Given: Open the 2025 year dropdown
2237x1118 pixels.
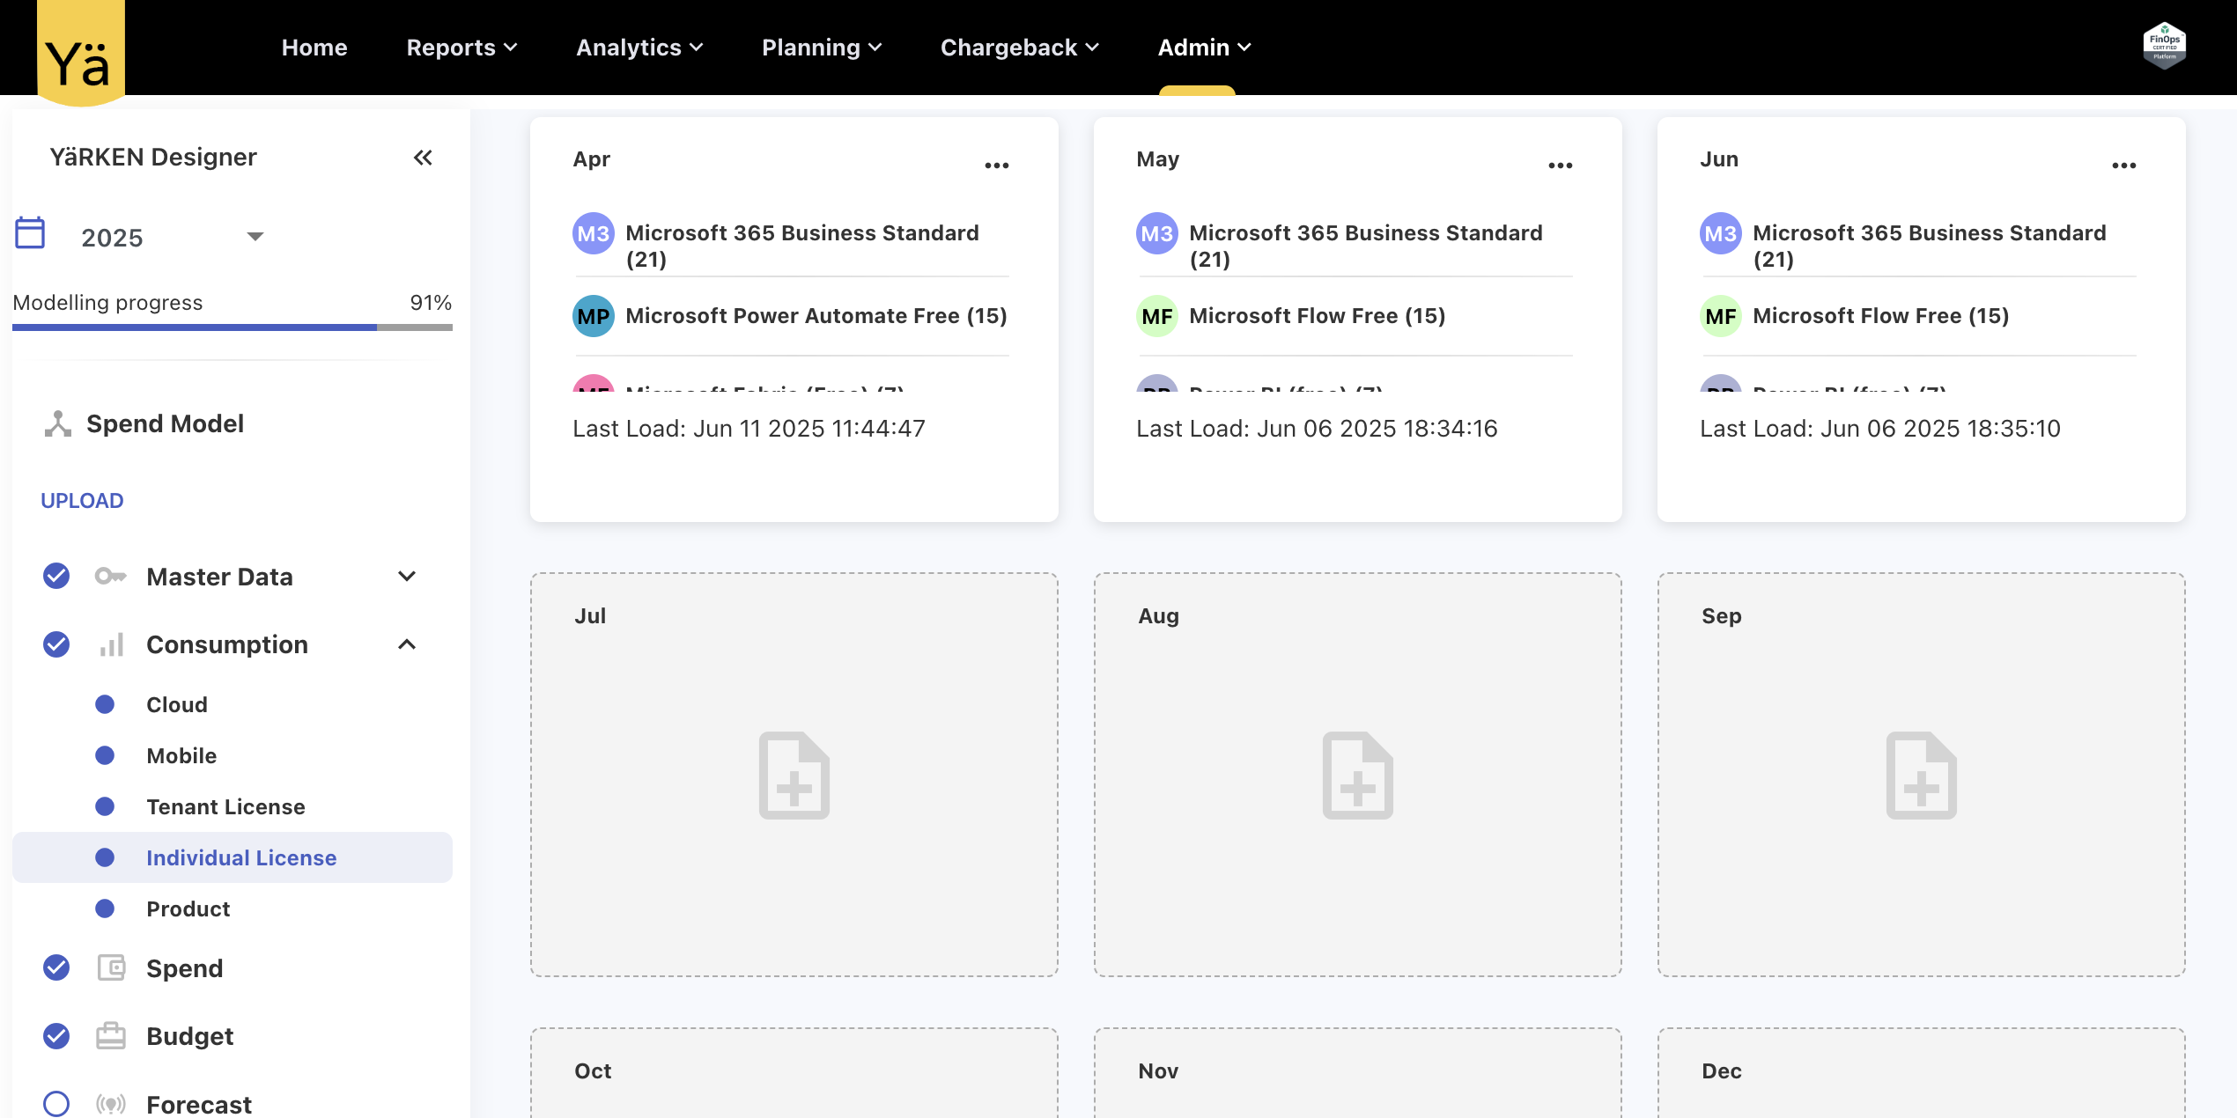Looking at the screenshot, I should [x=255, y=236].
